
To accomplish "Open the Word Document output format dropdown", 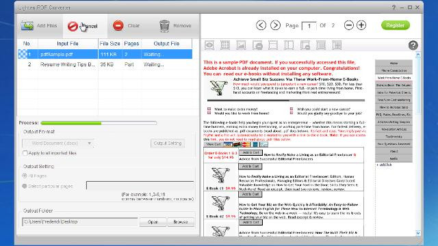I will 57,143.
